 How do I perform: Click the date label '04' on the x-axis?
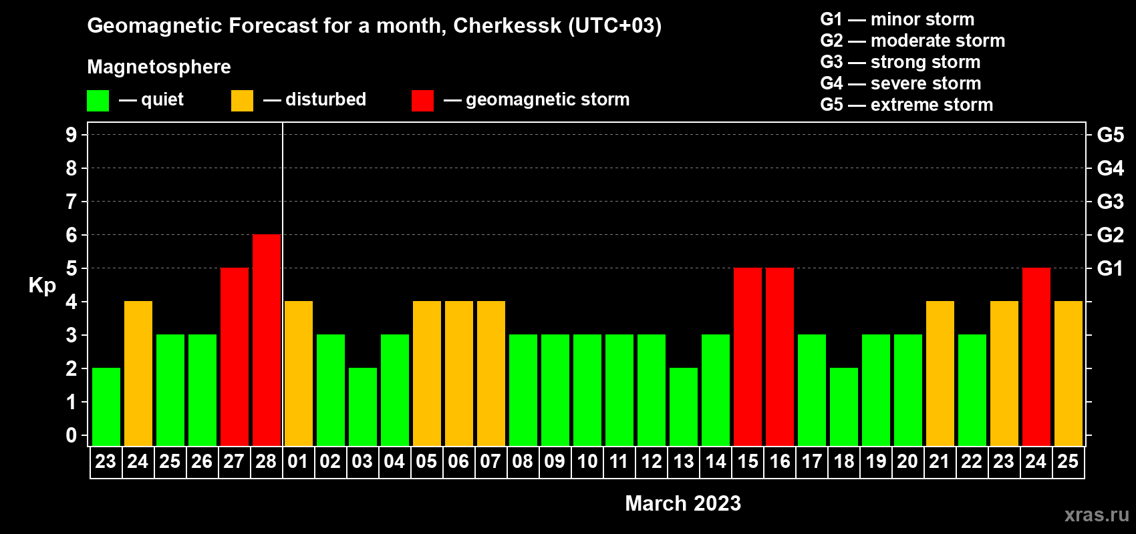(394, 462)
